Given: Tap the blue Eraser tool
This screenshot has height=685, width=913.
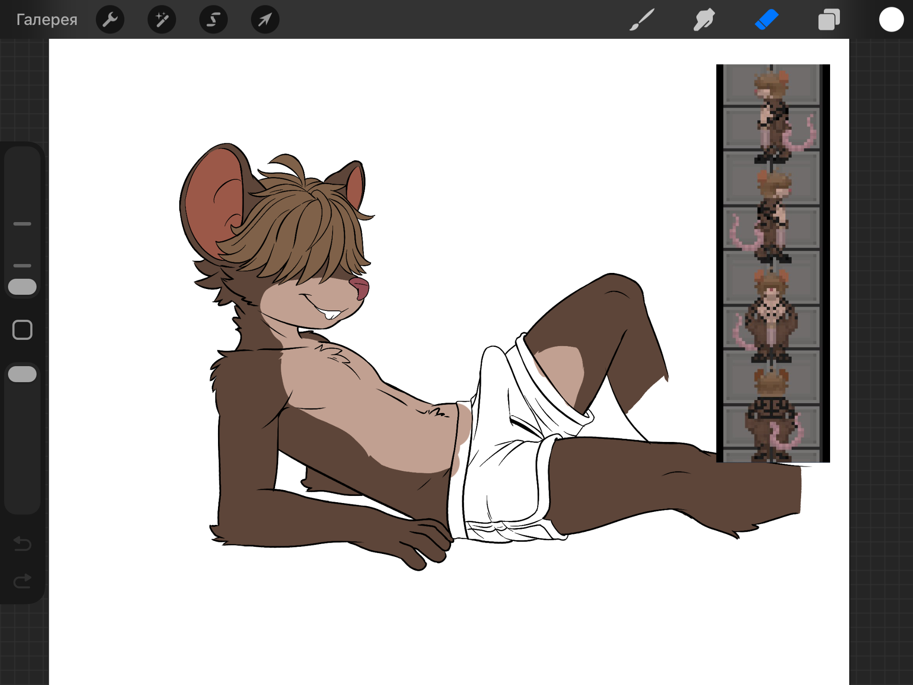Looking at the screenshot, I should (767, 20).
